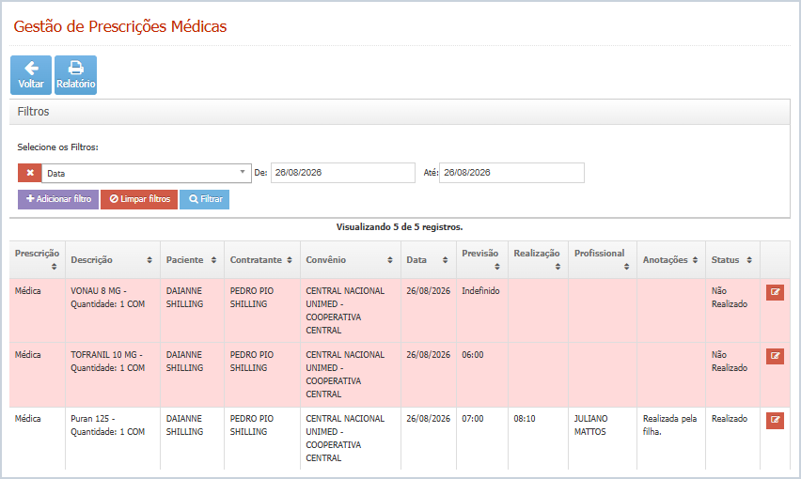Screen dimensions: 801x479
Task: Click PEDRO PIO SHILLING in TOFRANIL row
Action: [252, 362]
